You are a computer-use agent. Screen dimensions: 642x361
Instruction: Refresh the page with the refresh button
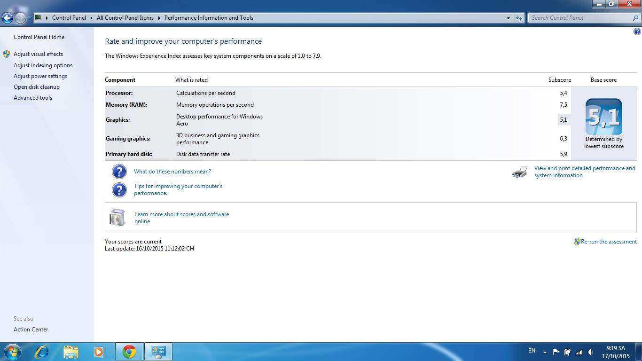tap(519, 18)
